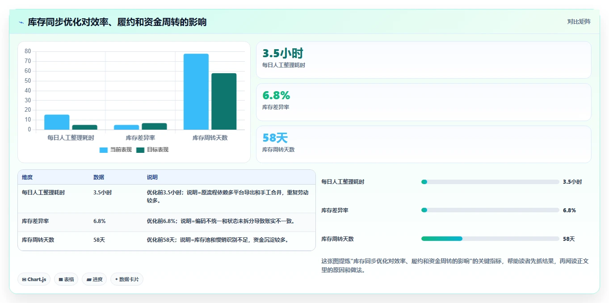Click table cell 每日人工整理耗时
Screen dimensions: 609x303
[43, 193]
